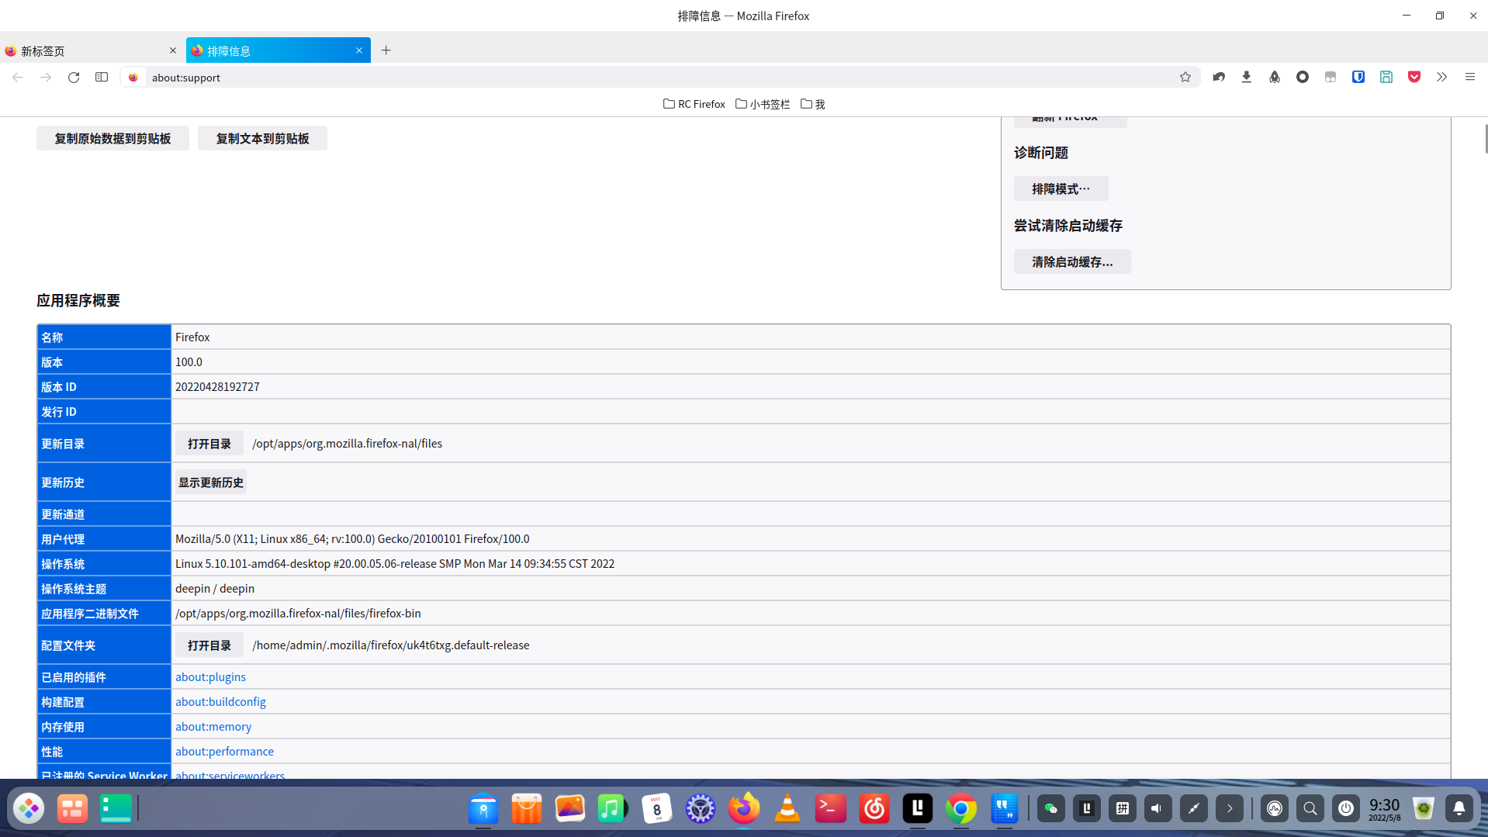Open the Downloads panel
Image resolution: width=1488 pixels, height=837 pixels.
coord(1247,77)
